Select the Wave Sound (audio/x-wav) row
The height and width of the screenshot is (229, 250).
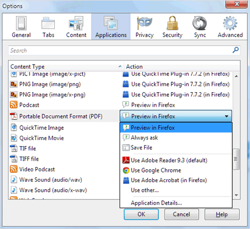click(65, 190)
